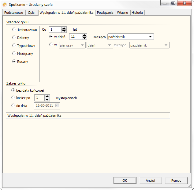Select the 'Jednorazowo' recurrence option
The width and height of the screenshot is (194, 190).
[x=14, y=30]
